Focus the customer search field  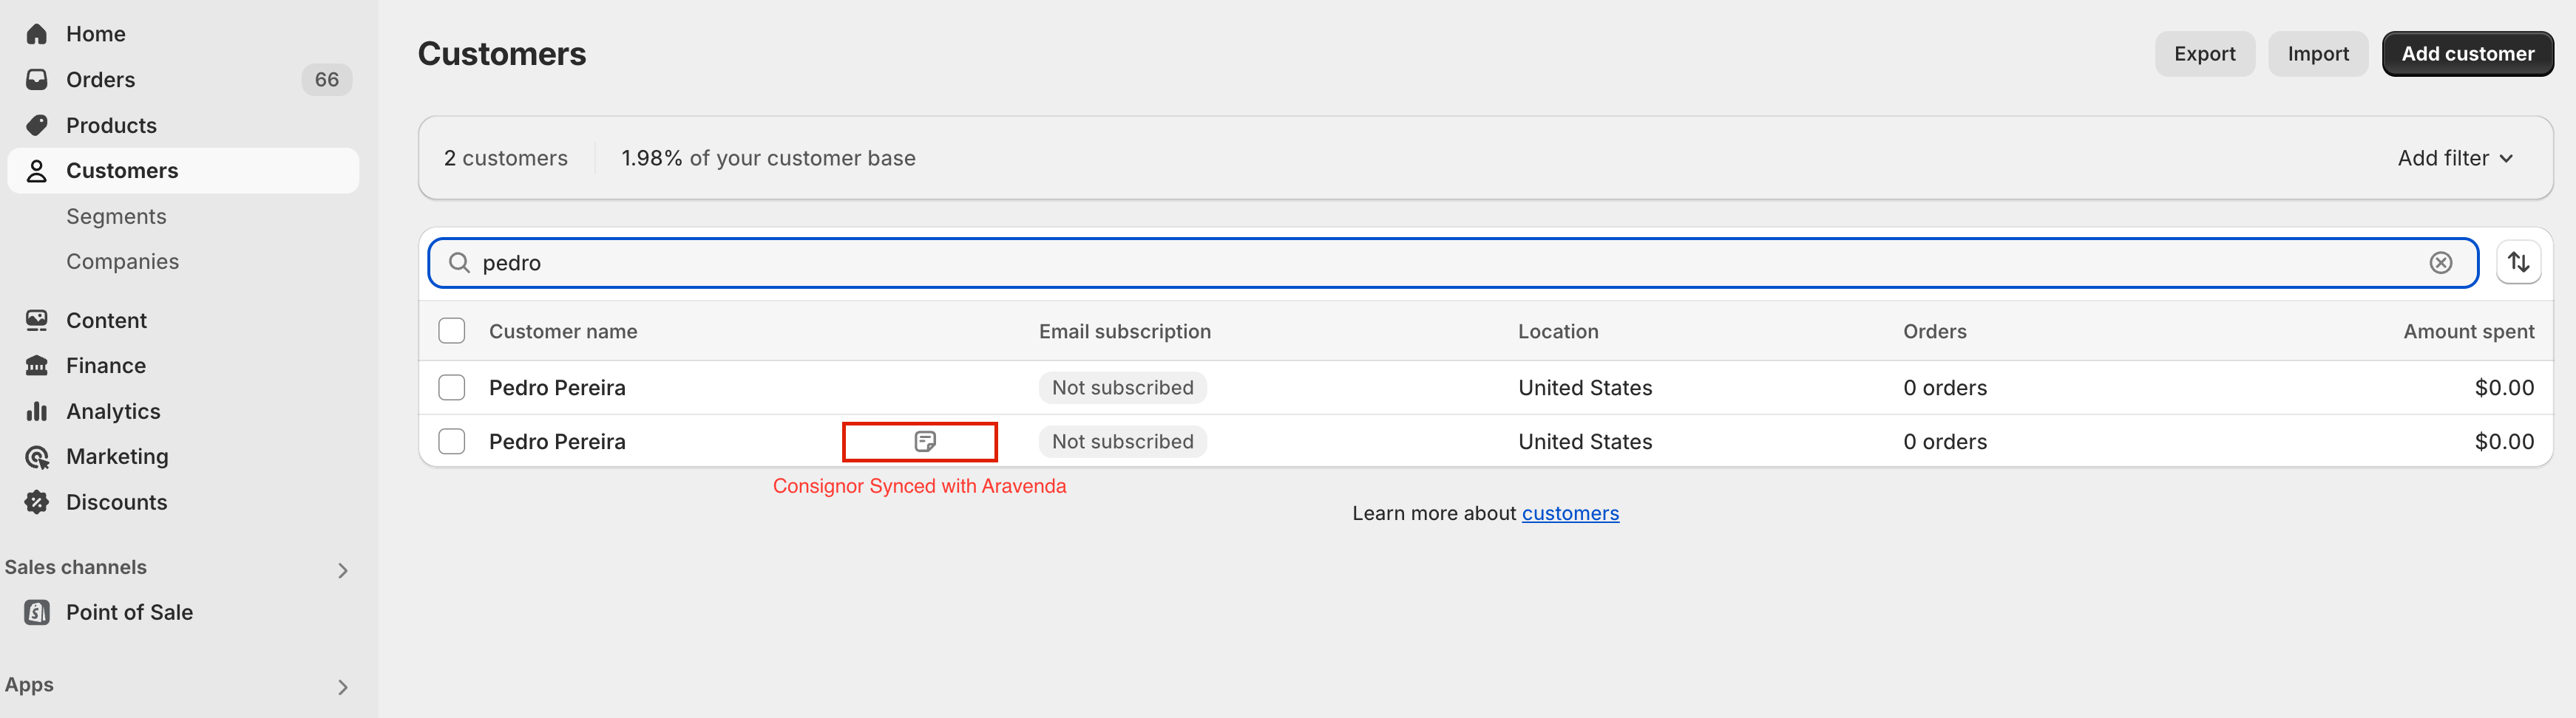pos(1453,263)
